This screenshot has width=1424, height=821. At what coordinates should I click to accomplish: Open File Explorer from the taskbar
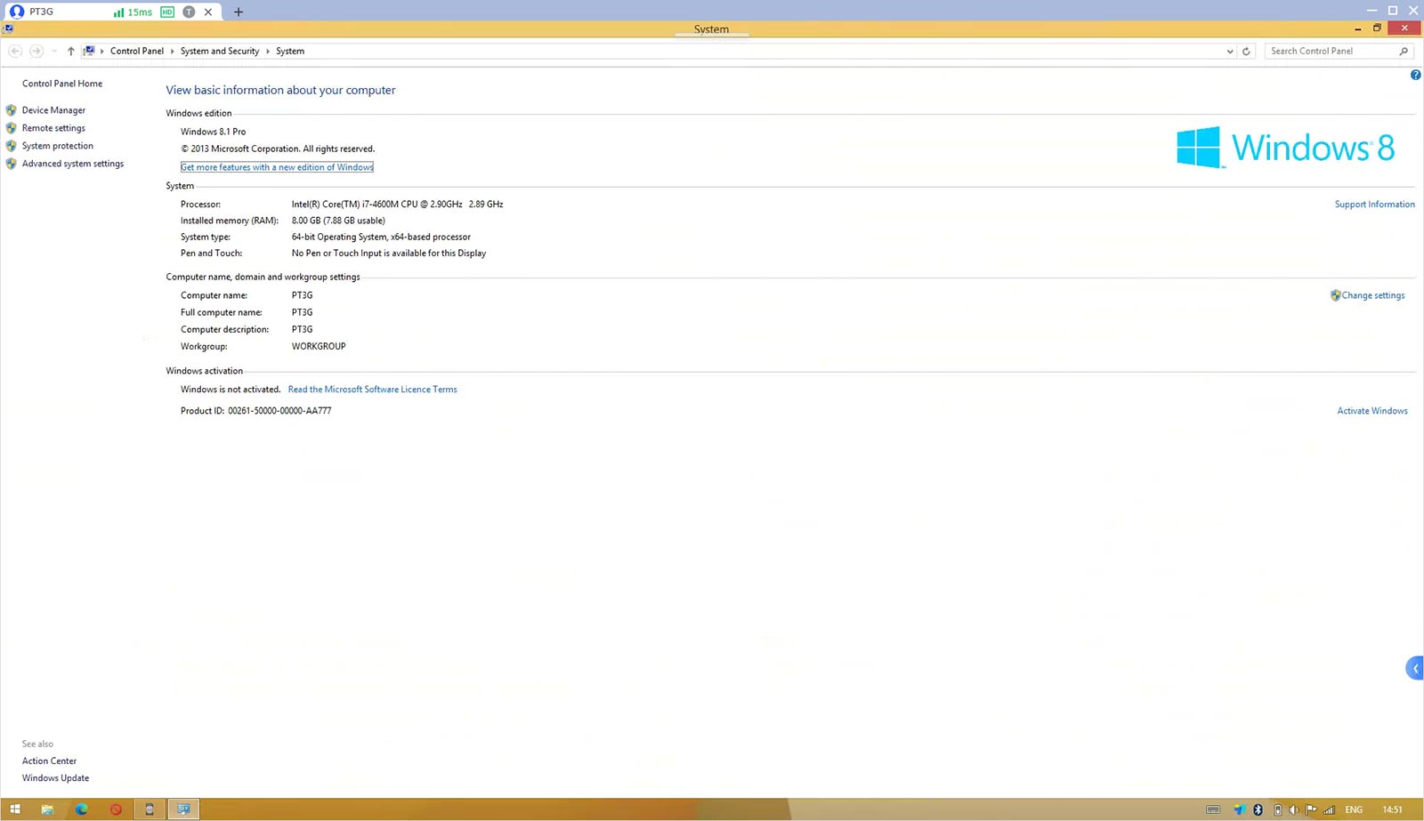(x=47, y=809)
